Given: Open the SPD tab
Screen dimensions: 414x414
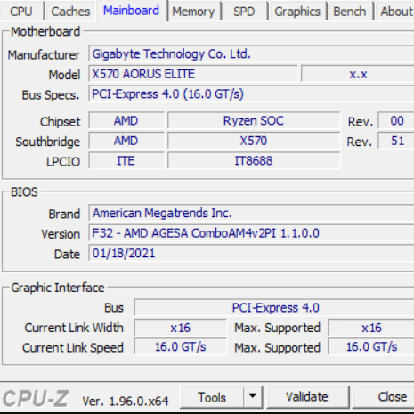Looking at the screenshot, I should [244, 12].
